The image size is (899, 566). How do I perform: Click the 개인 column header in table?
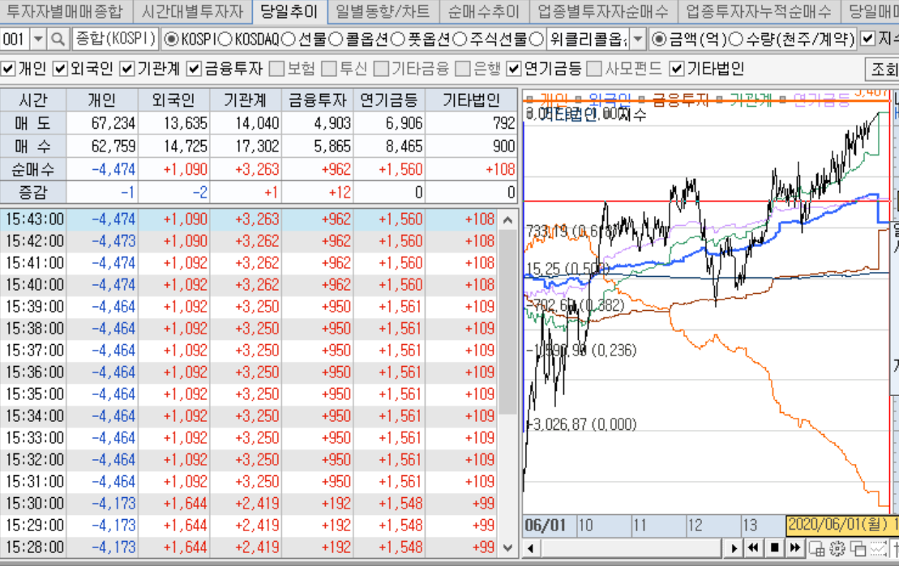click(102, 100)
